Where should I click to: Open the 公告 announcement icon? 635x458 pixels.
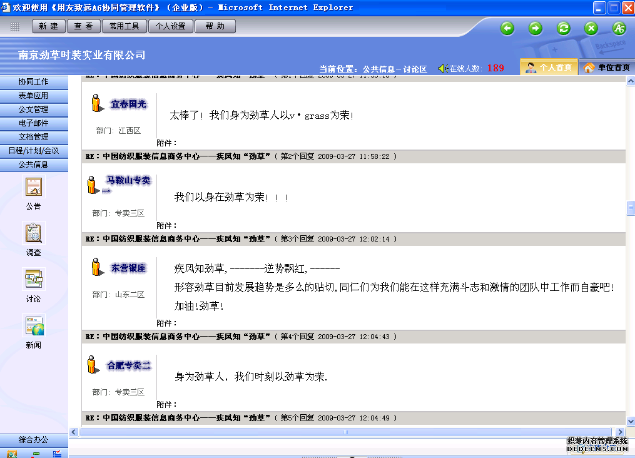34,188
